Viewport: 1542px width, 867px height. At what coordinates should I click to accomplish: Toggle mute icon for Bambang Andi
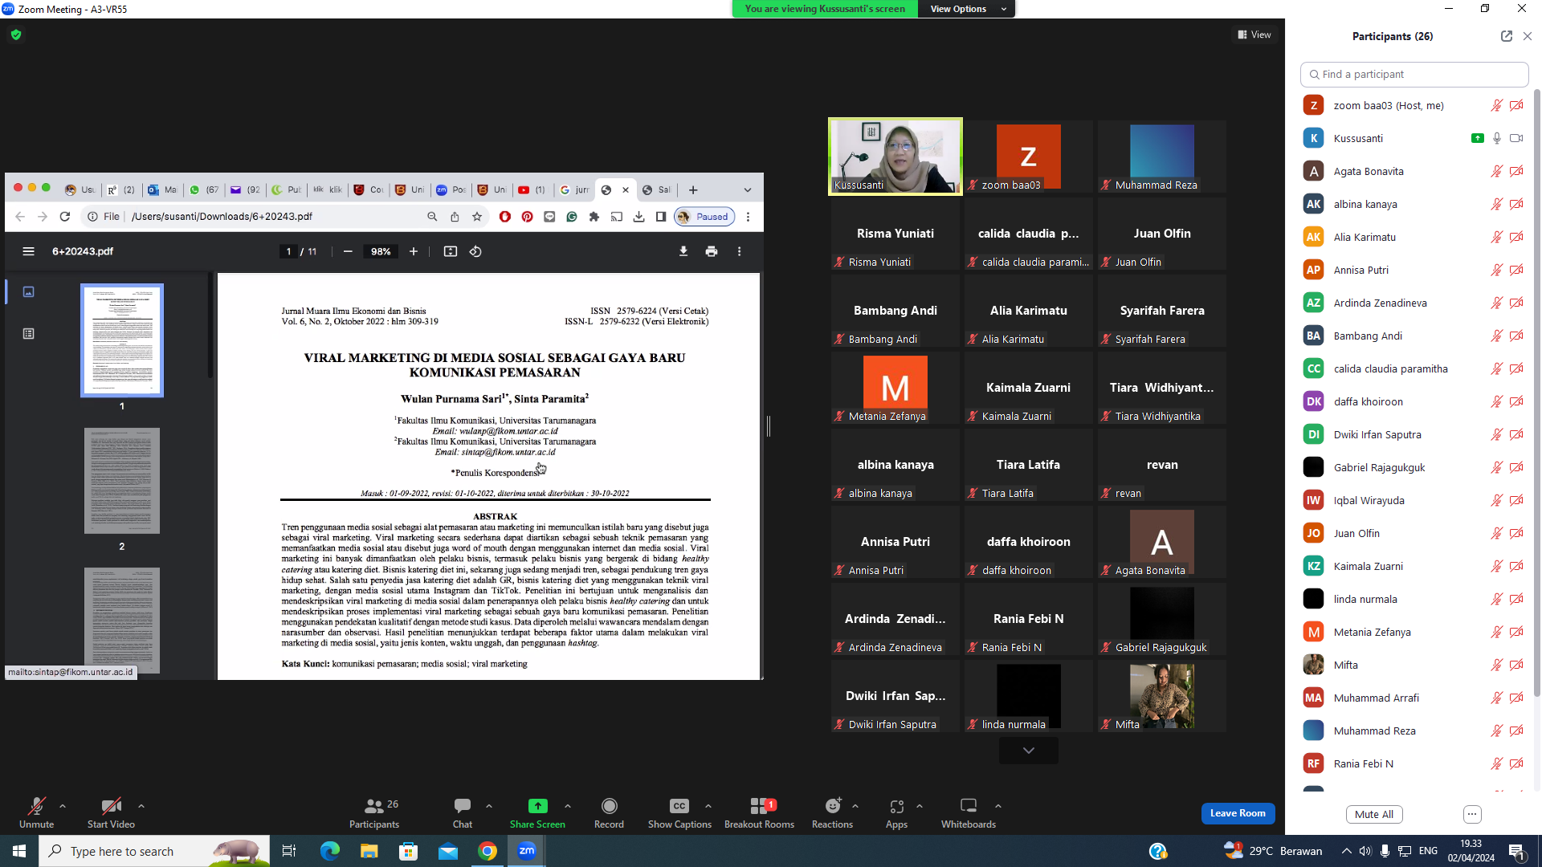(1497, 336)
